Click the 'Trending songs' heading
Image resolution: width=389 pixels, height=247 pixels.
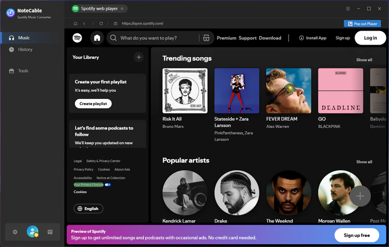tap(187, 58)
